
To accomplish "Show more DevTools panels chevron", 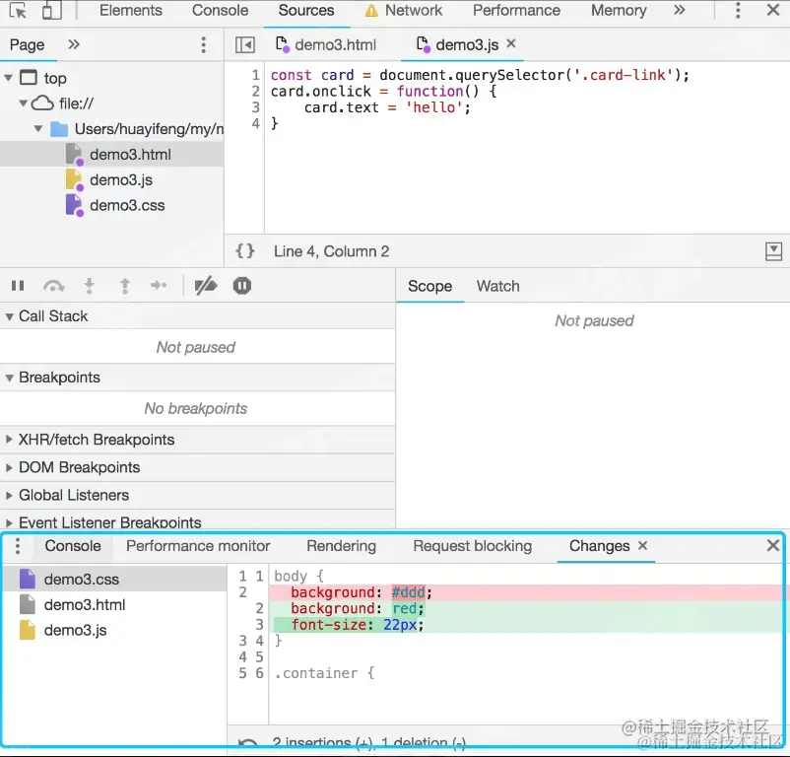I will point(679,10).
